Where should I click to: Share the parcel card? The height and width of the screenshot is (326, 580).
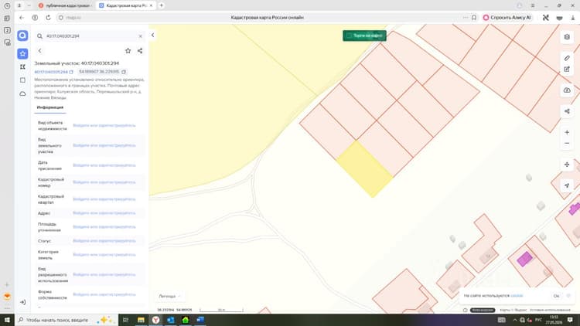(x=140, y=51)
